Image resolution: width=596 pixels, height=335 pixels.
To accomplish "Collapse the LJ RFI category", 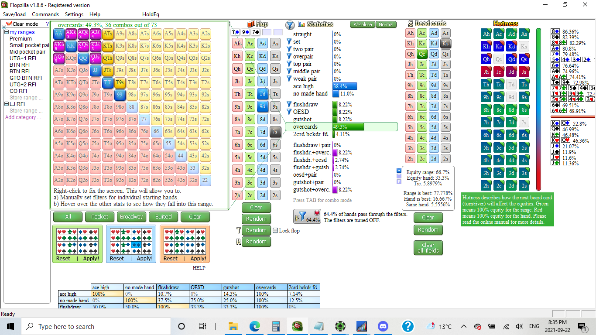I will [x=7, y=104].
